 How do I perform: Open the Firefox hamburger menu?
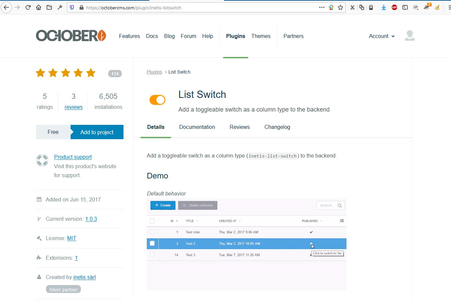point(449,7)
